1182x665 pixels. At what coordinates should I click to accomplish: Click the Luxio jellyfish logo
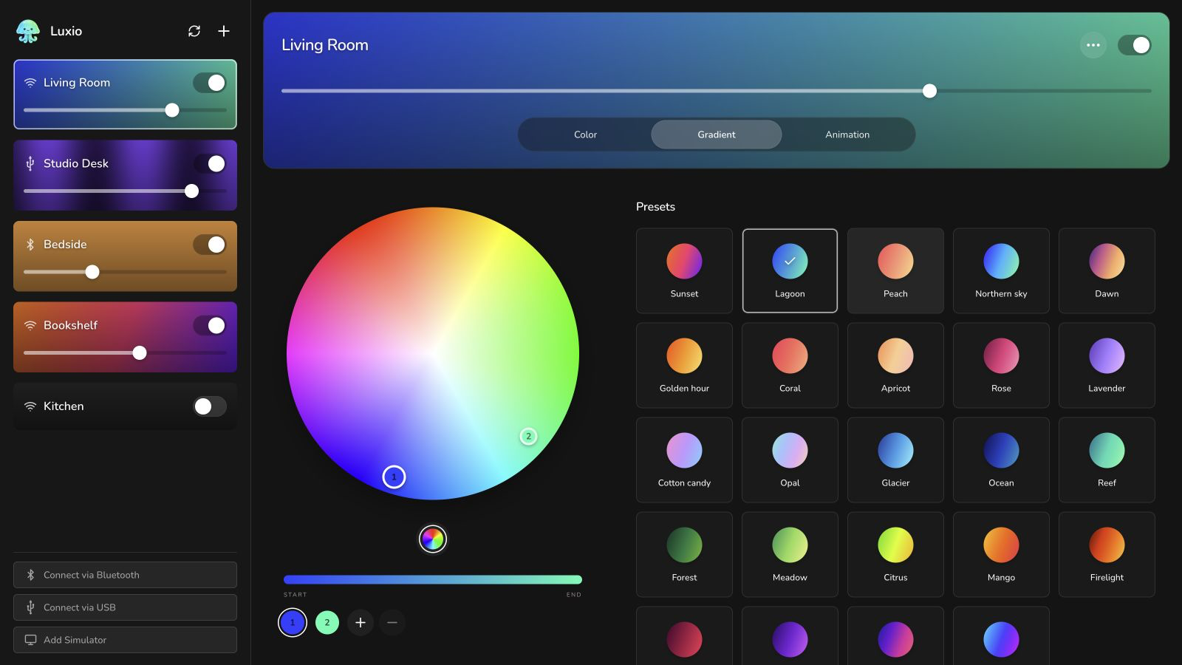tap(28, 31)
